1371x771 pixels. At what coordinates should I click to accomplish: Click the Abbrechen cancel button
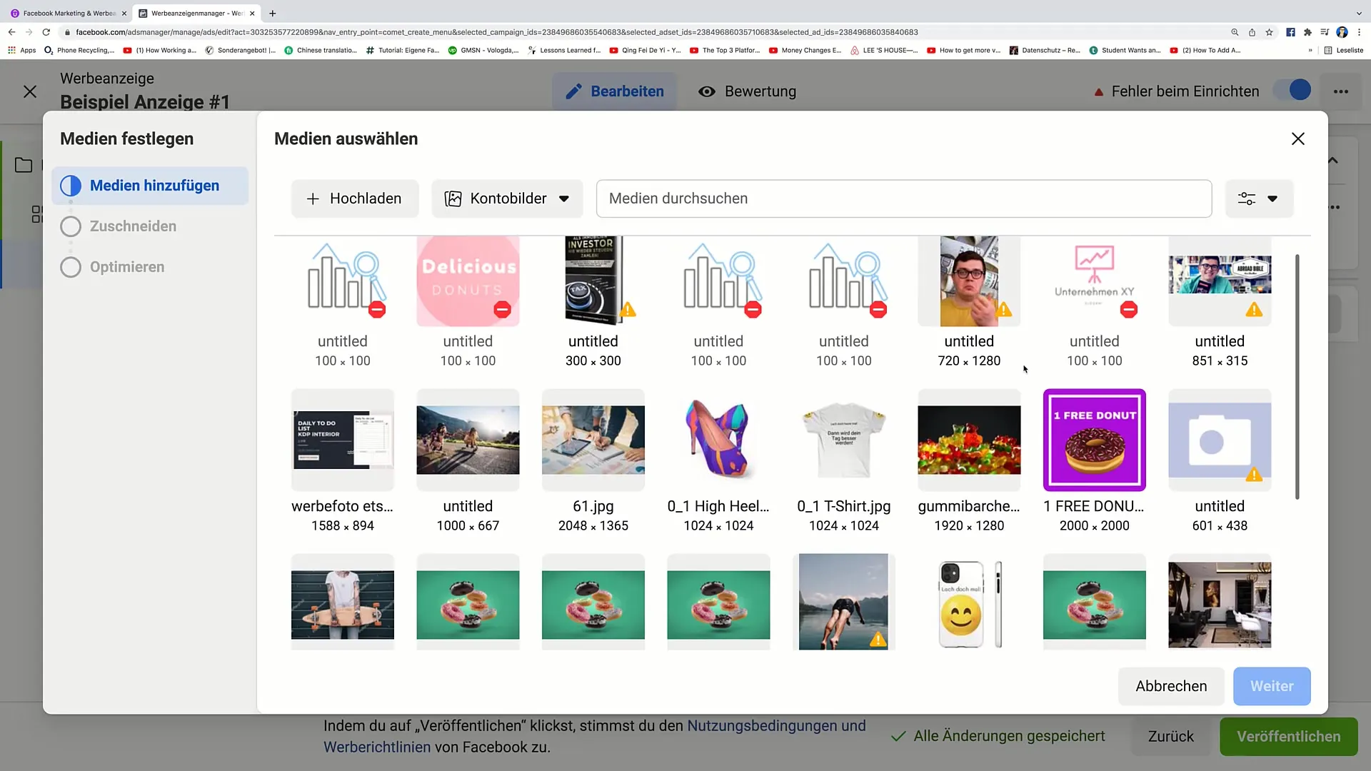tap(1171, 685)
